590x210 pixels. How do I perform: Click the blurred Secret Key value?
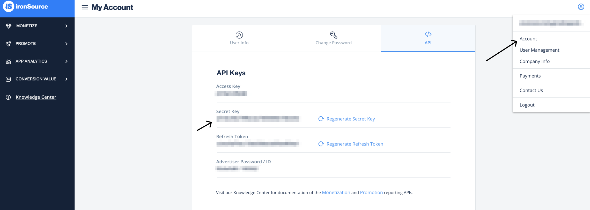258,119
